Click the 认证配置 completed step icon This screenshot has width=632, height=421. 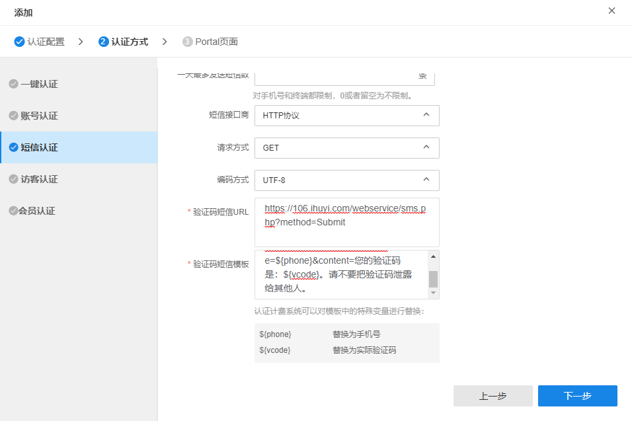tap(19, 42)
